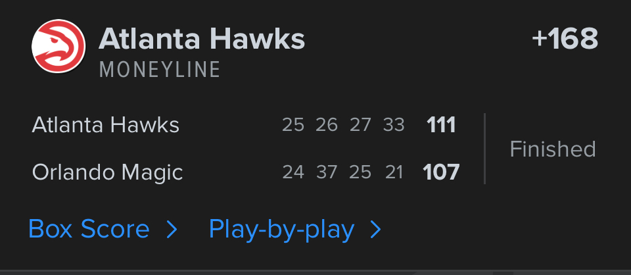This screenshot has width=631, height=275.
Task: Click Hawks third quarter score 27
Action: coord(360,125)
